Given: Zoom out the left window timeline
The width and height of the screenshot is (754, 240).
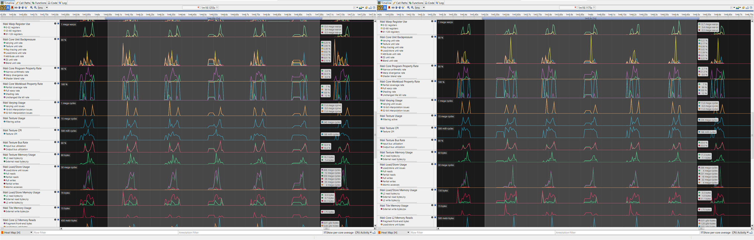Looking at the screenshot, I should pos(35,8).
